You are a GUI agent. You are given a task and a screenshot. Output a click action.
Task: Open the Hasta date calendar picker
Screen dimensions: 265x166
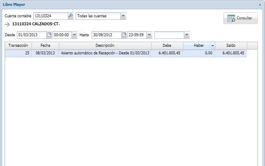(124, 35)
